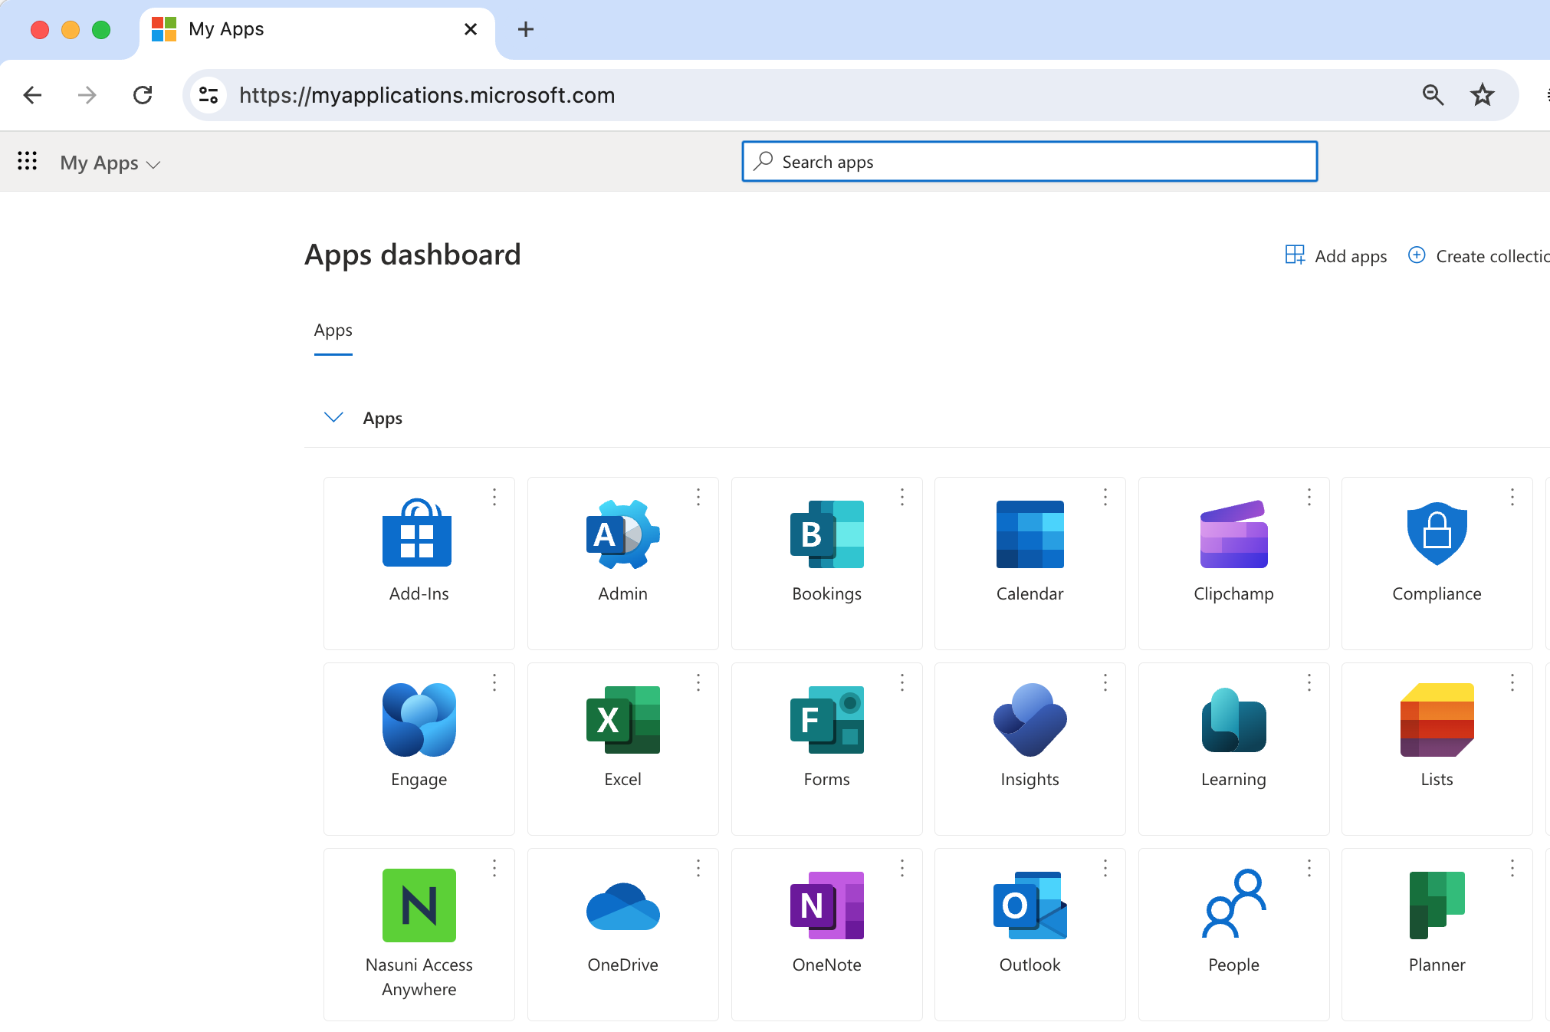Screen dimensions: 1550x1032
Task: Open the Planner app icon
Action: tap(1437, 905)
